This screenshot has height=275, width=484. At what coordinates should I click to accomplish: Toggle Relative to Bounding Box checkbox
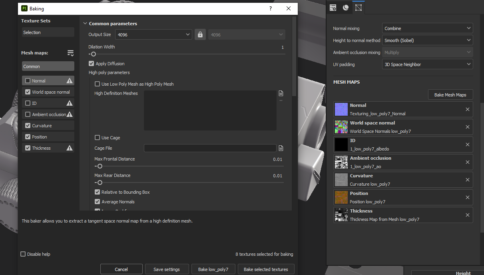[x=97, y=192]
